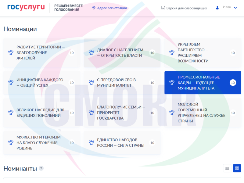The height and width of the screenshot is (183, 244).
Task: Choose the Мужество и героизм nomination card
Action: pos(40,142)
